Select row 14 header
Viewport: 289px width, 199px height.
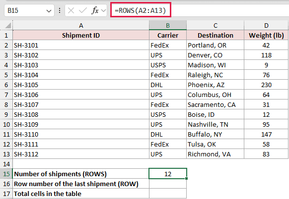click(6, 164)
